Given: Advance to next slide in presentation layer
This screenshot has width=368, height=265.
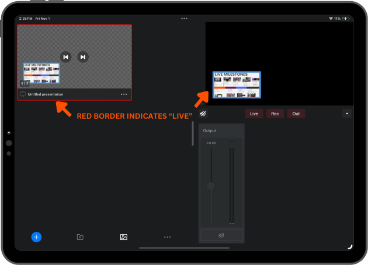Looking at the screenshot, I should coord(83,57).
